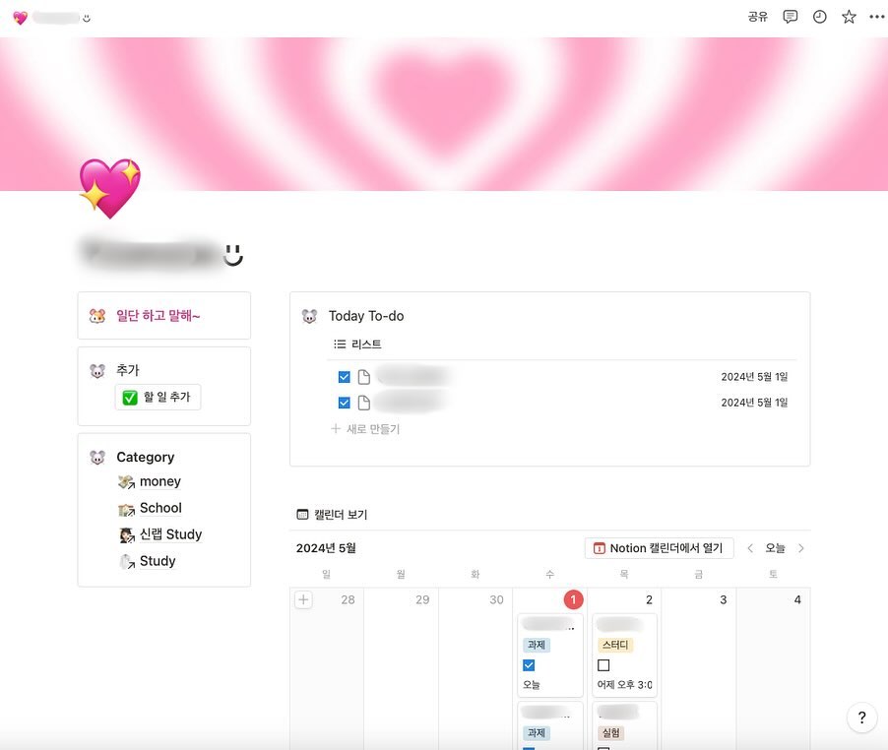Click the School page icon
The width and height of the screenshot is (888, 750).
(127, 509)
